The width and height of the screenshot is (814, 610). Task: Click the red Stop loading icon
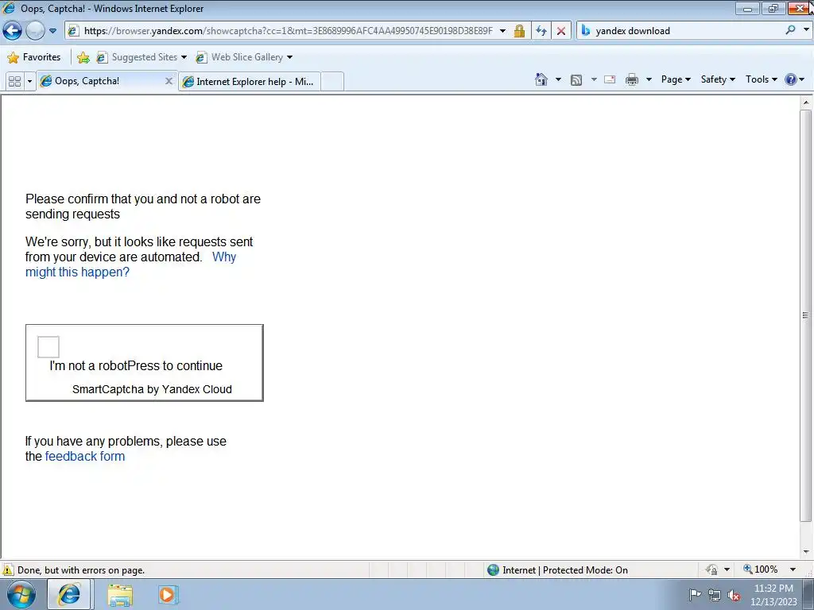[560, 31]
